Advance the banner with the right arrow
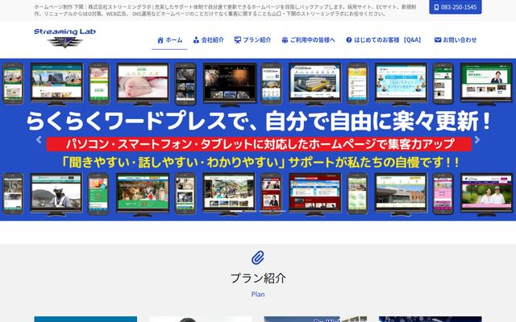The image size is (516, 322). 477,139
